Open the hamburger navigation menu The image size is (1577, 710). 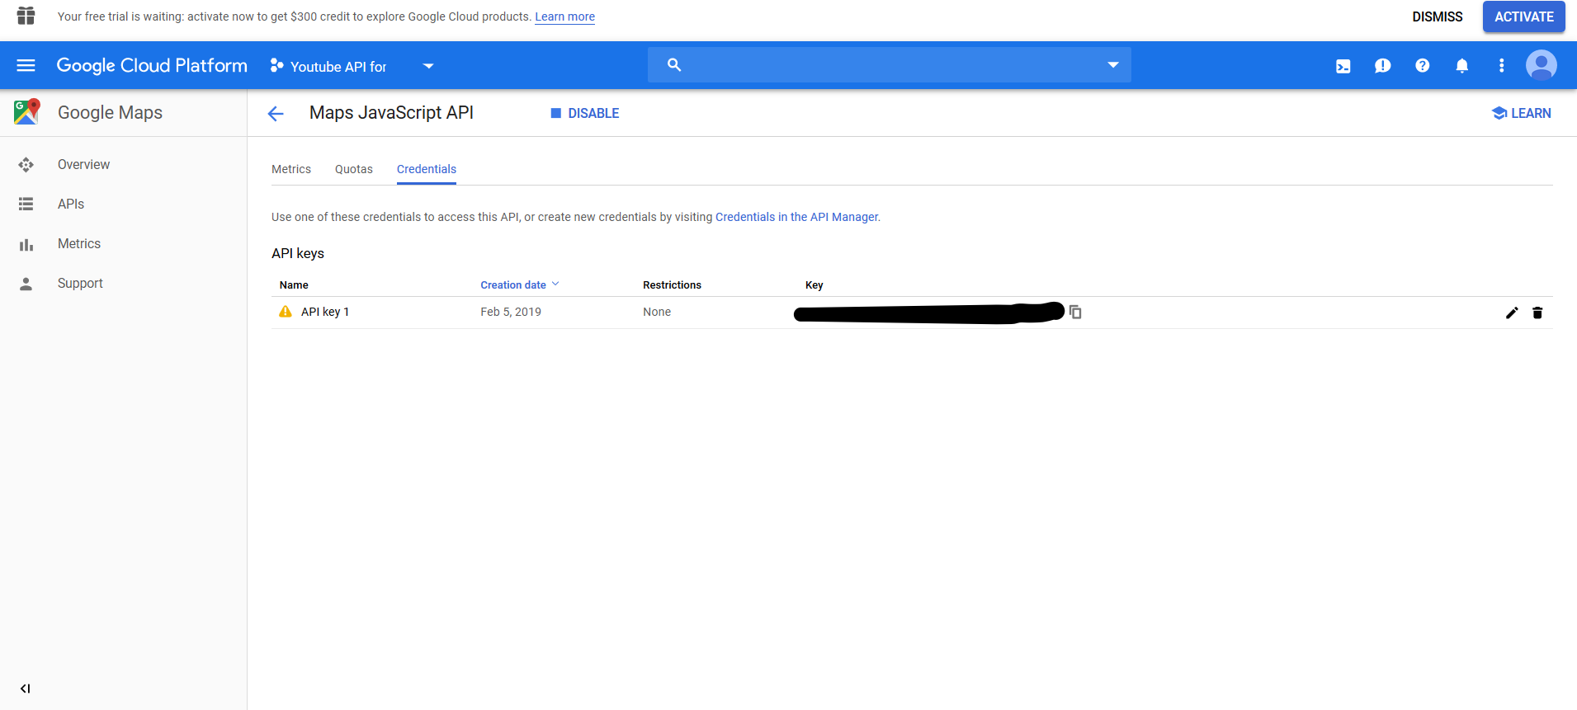pos(26,65)
